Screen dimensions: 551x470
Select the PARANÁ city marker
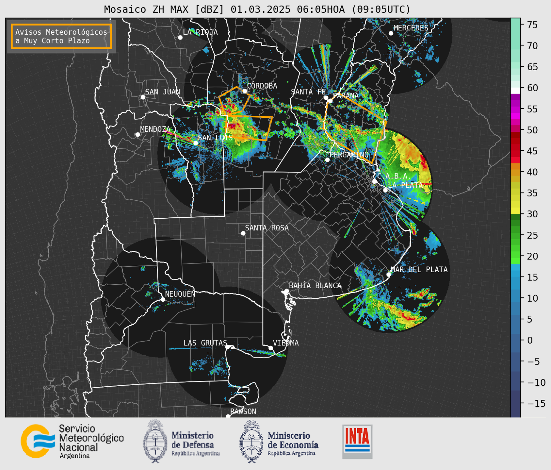(330, 101)
